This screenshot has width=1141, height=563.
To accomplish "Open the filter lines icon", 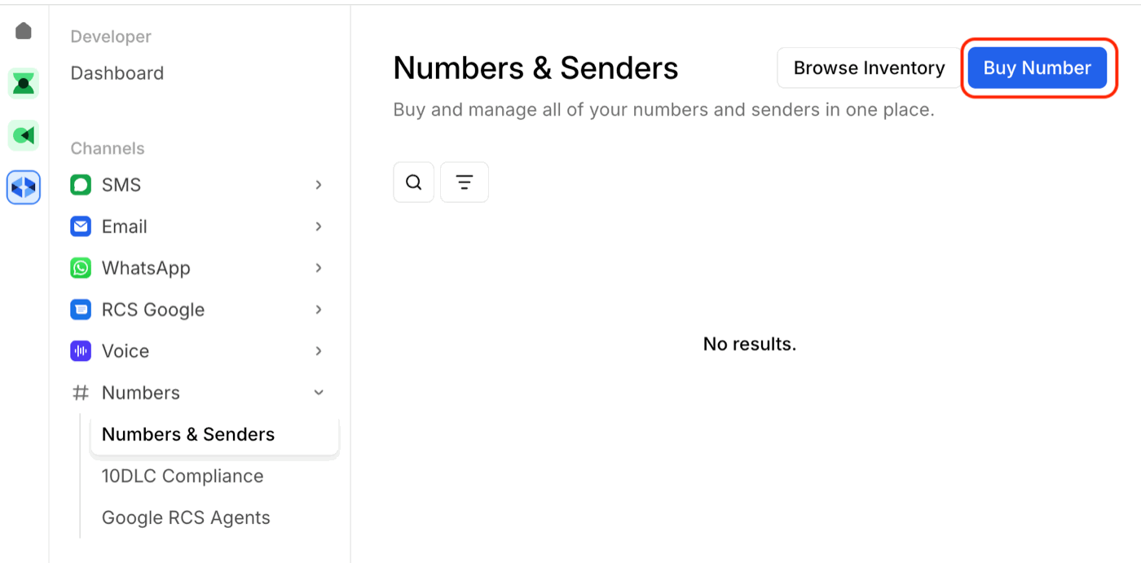I will 465,183.
